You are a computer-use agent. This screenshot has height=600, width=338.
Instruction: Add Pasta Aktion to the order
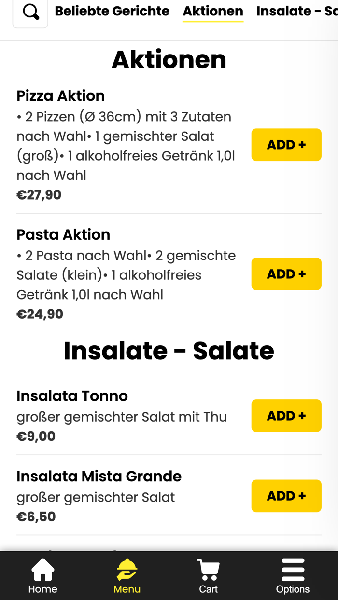click(286, 273)
